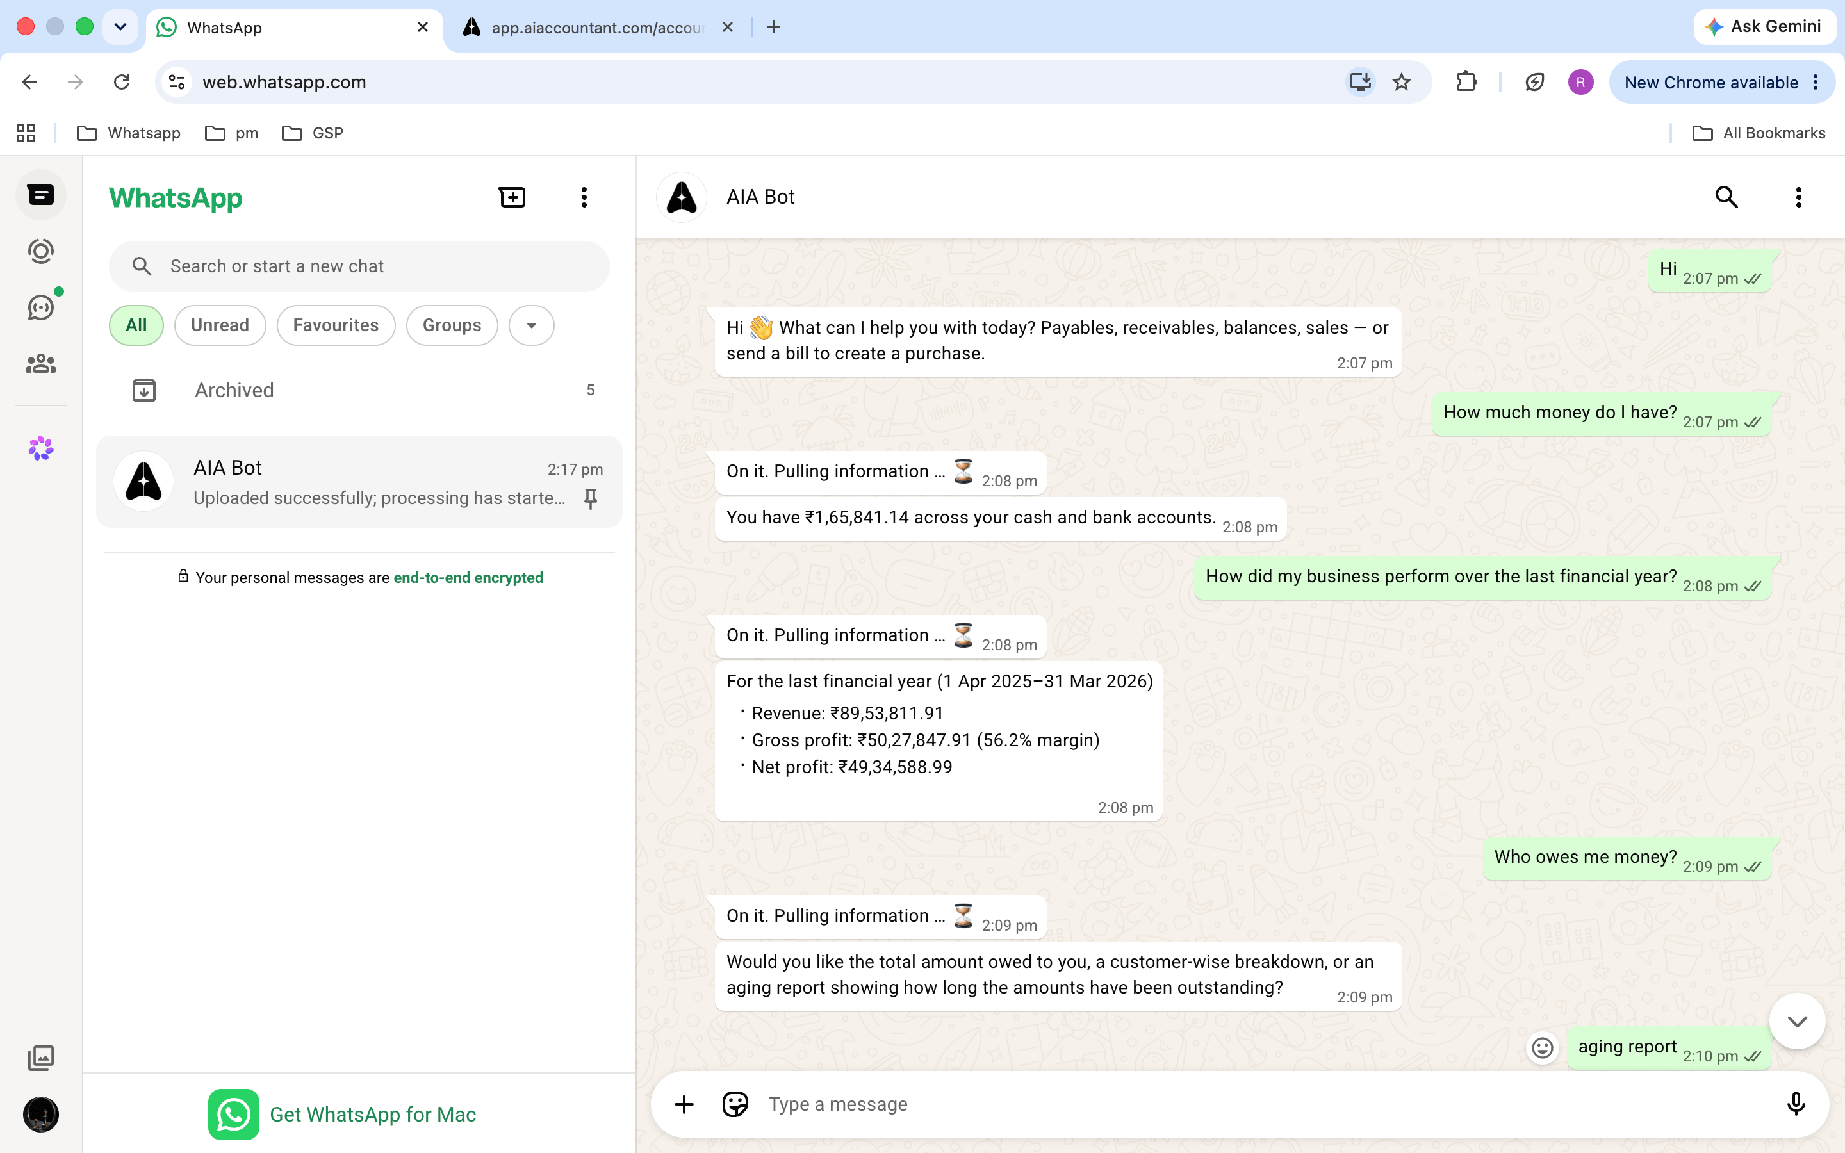Open the AIA Bot chat row
This screenshot has width=1845, height=1153.
coord(359,482)
